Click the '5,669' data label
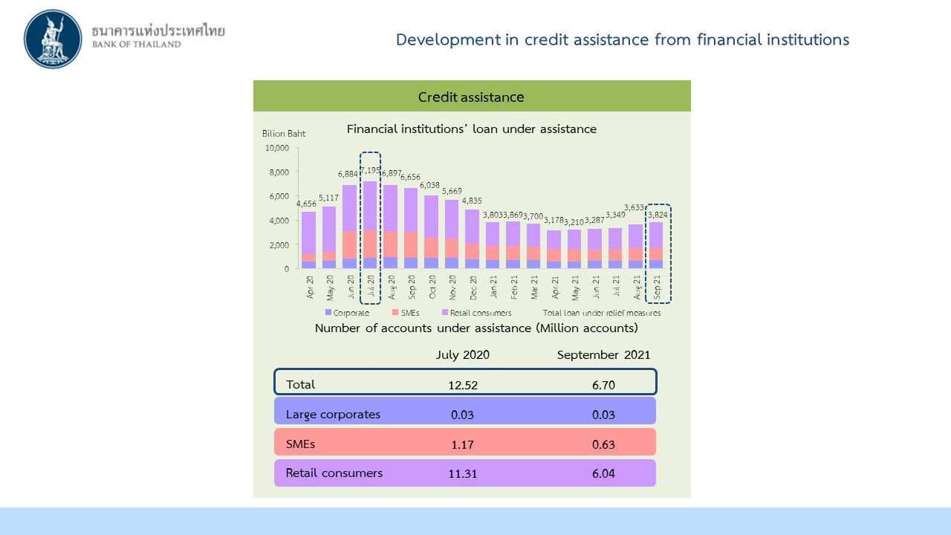The width and height of the screenshot is (951, 535). pos(451,190)
